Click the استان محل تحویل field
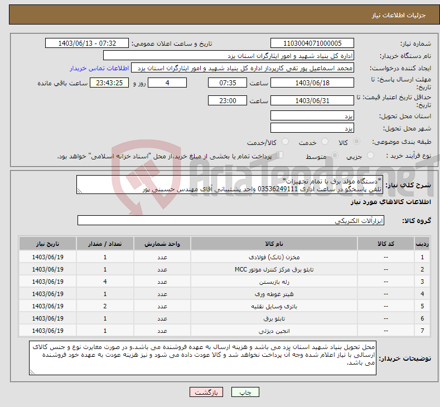The height and width of the screenshot is (407, 440). [312, 115]
